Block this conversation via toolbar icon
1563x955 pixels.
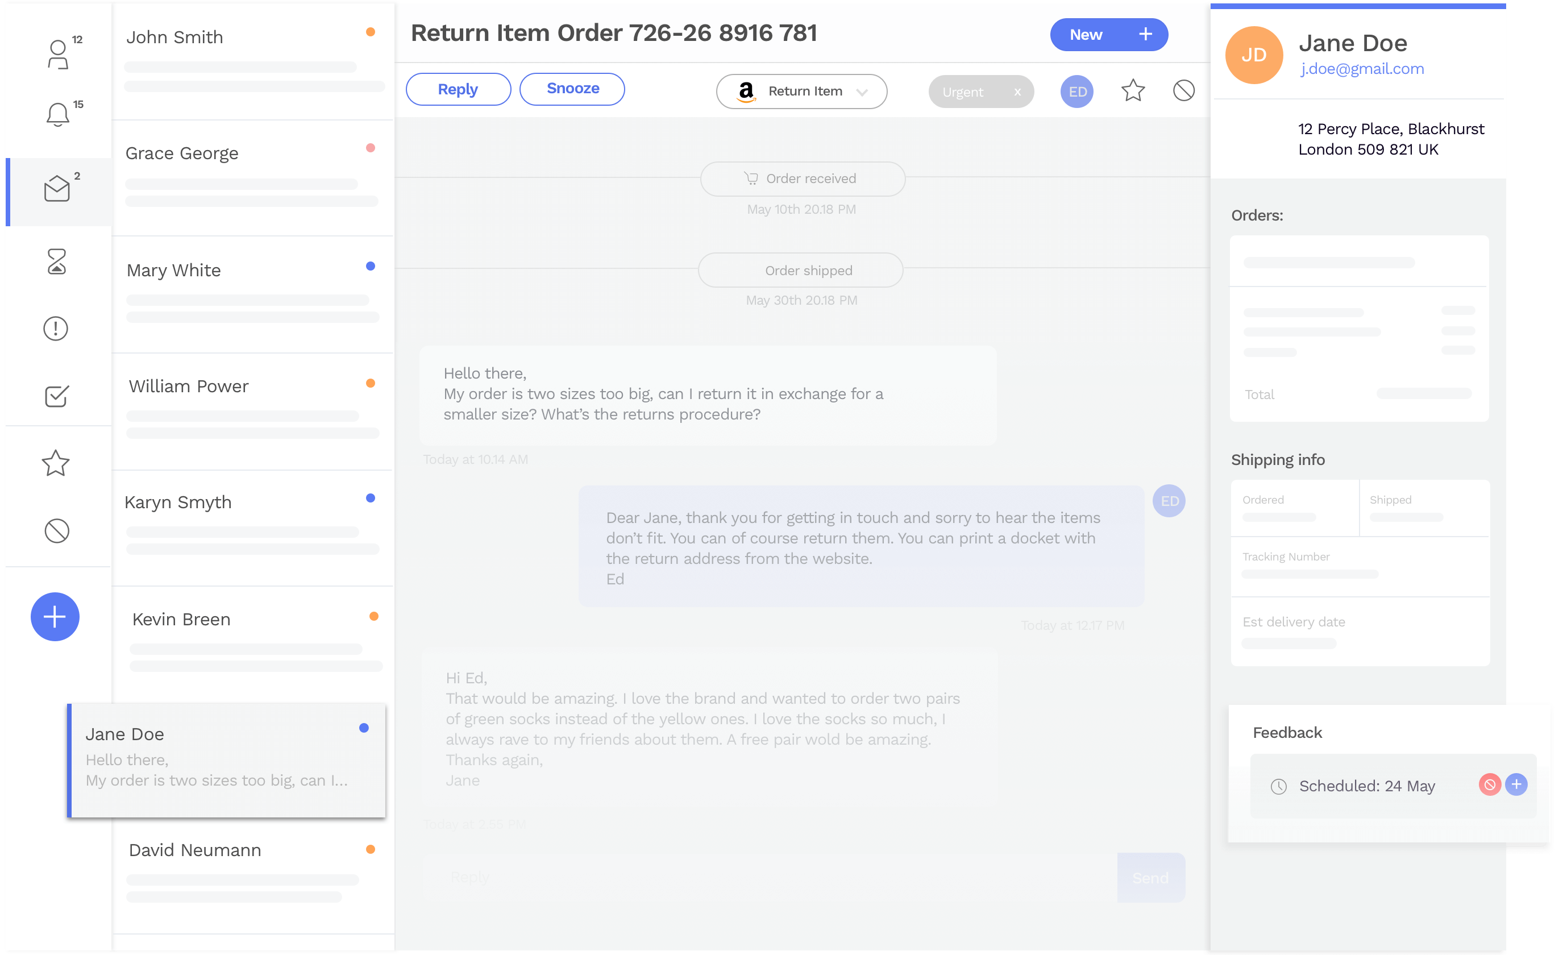pos(1184,91)
